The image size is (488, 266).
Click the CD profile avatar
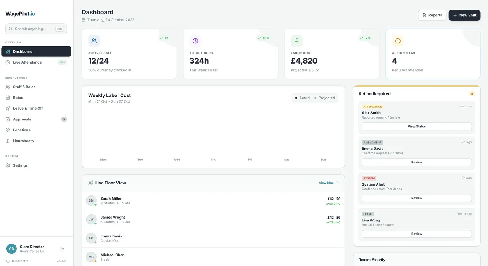[11, 249]
